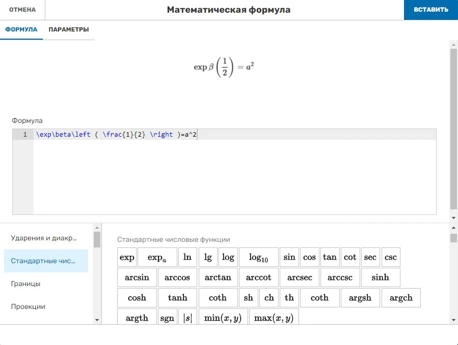The width and height of the screenshot is (458, 345).
Task: Insert the plain log function symbol
Action: coord(228,257)
